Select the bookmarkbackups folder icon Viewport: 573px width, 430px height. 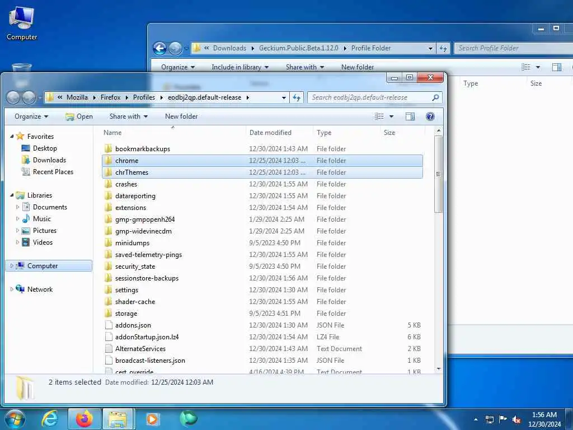pos(108,149)
